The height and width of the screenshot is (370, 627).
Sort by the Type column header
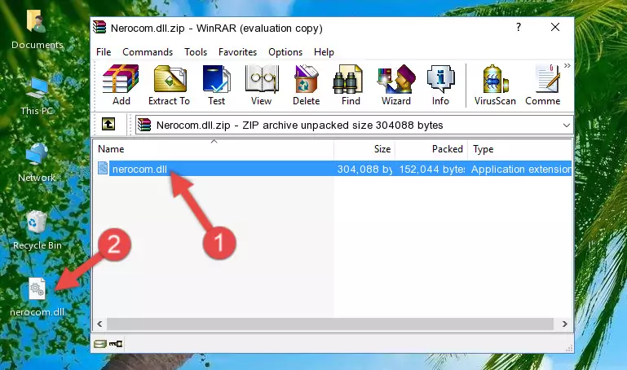coord(520,149)
